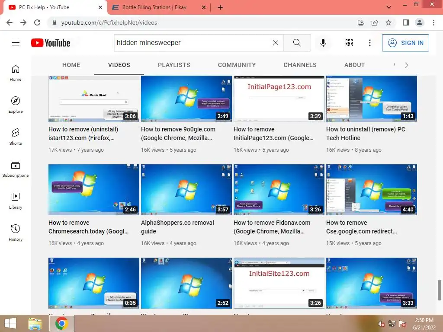443x332 pixels.
Task: Open istart123.com removal video title
Action: 83,134
